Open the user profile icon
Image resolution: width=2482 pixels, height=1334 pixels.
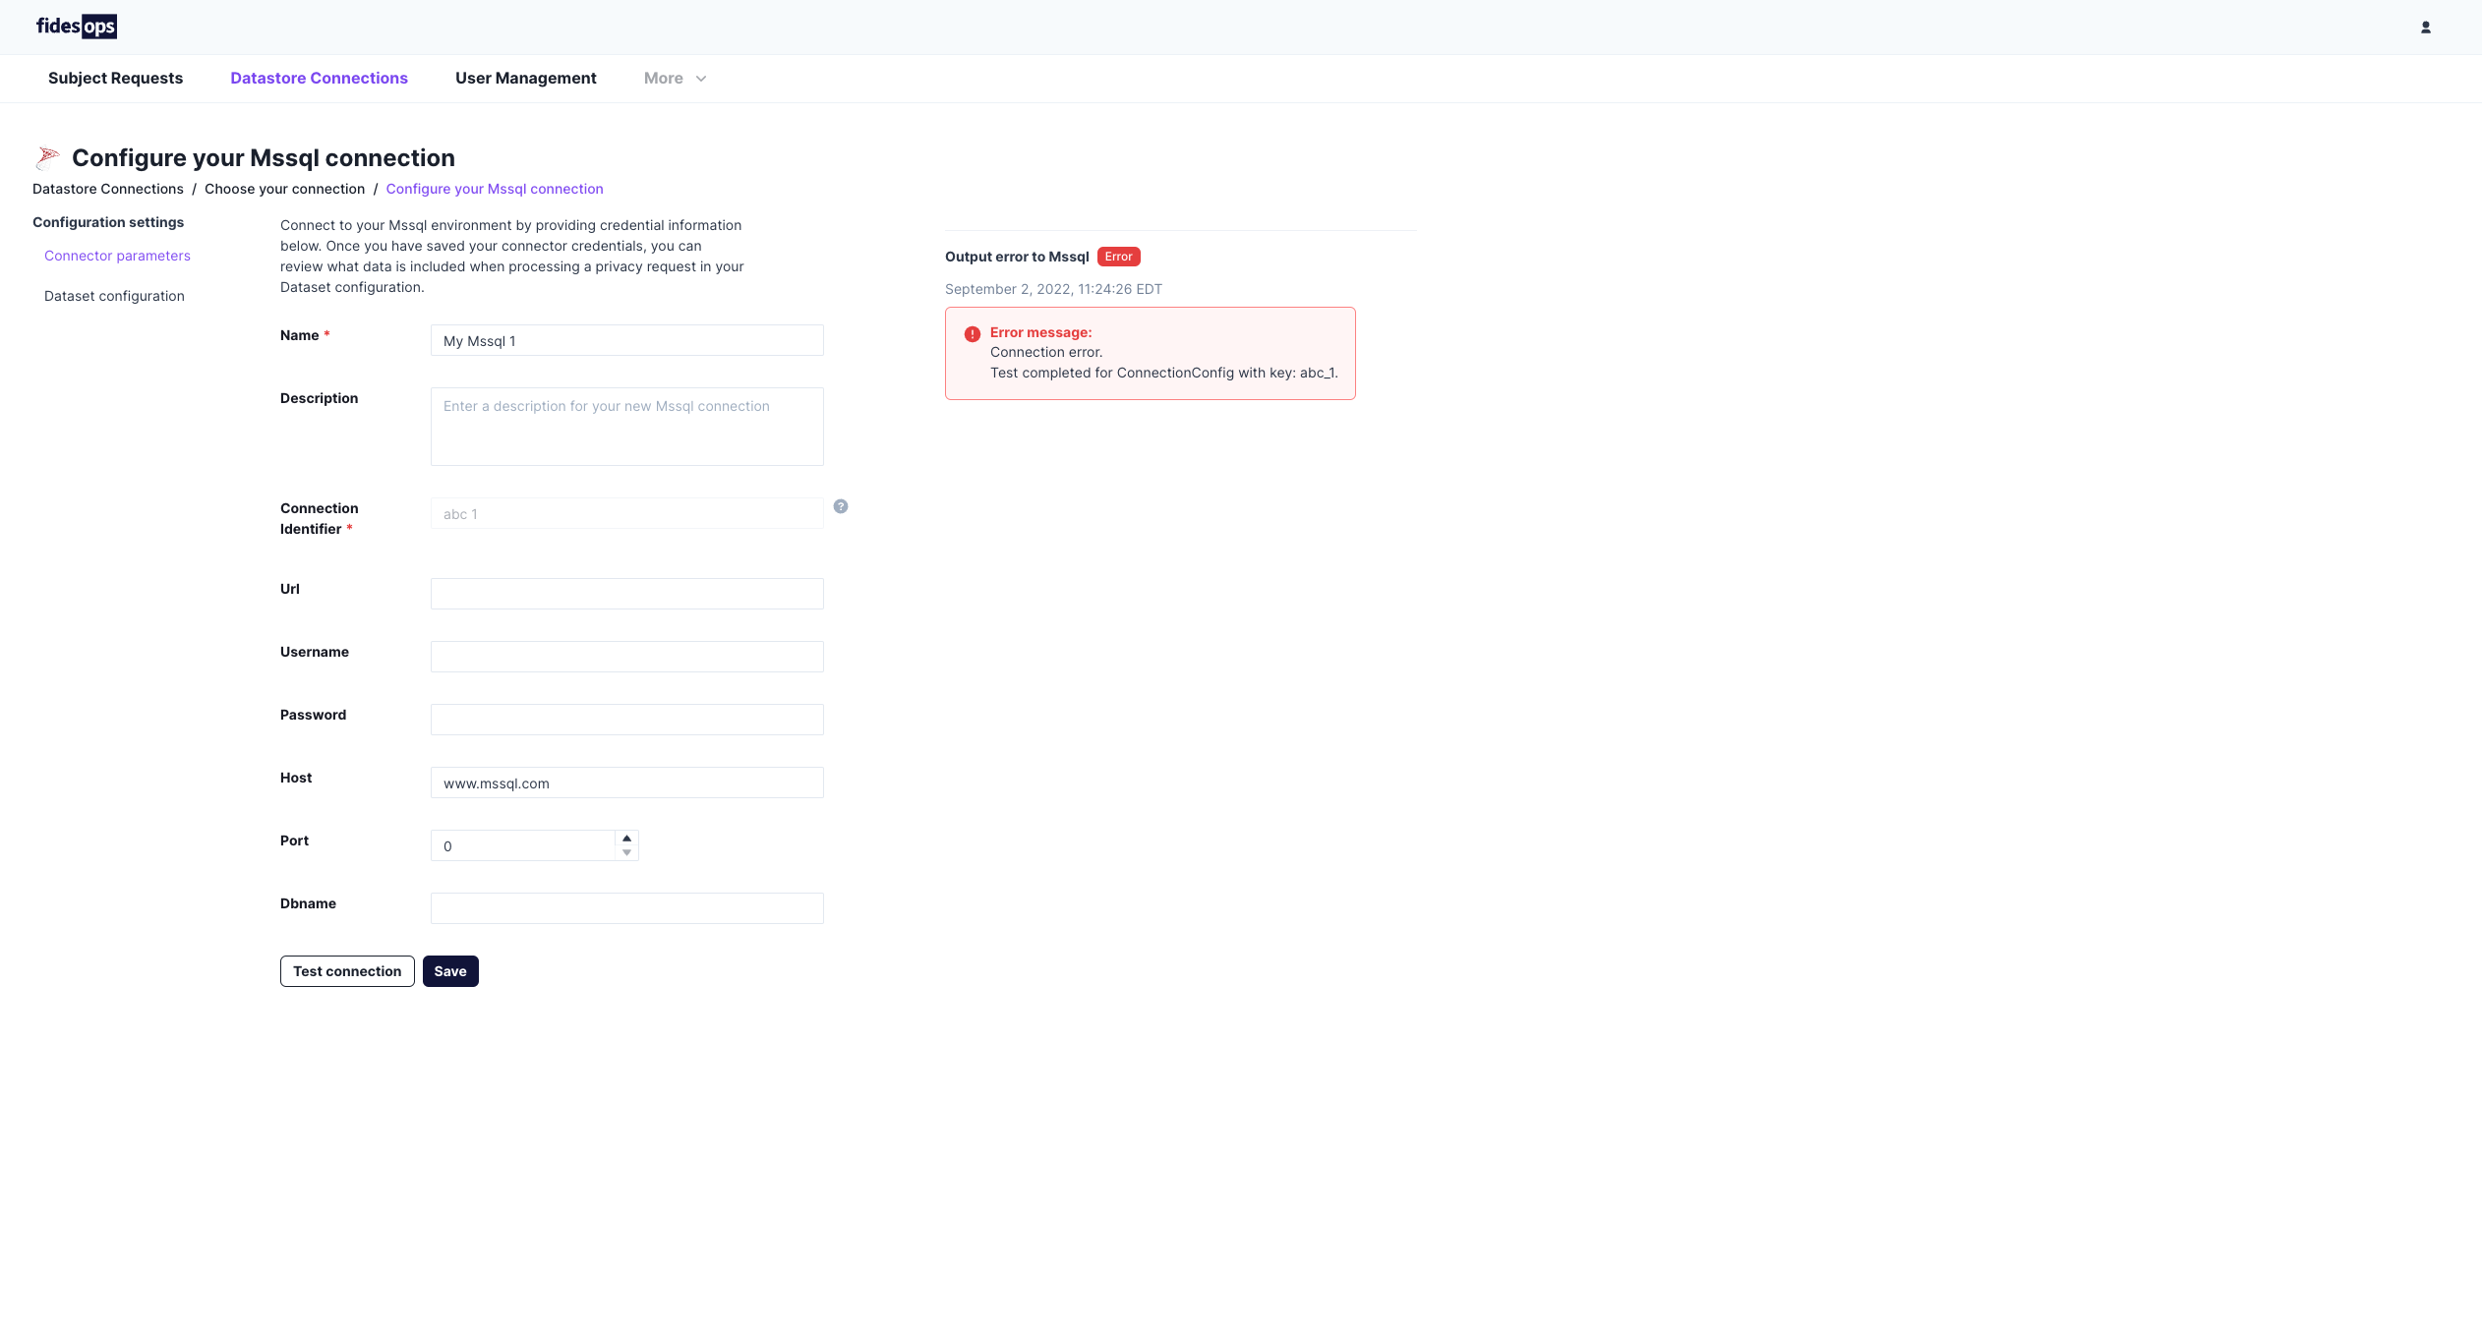(2425, 28)
